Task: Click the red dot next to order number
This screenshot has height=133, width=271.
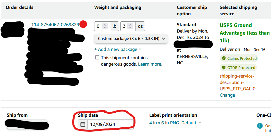Action: coord(83,24)
